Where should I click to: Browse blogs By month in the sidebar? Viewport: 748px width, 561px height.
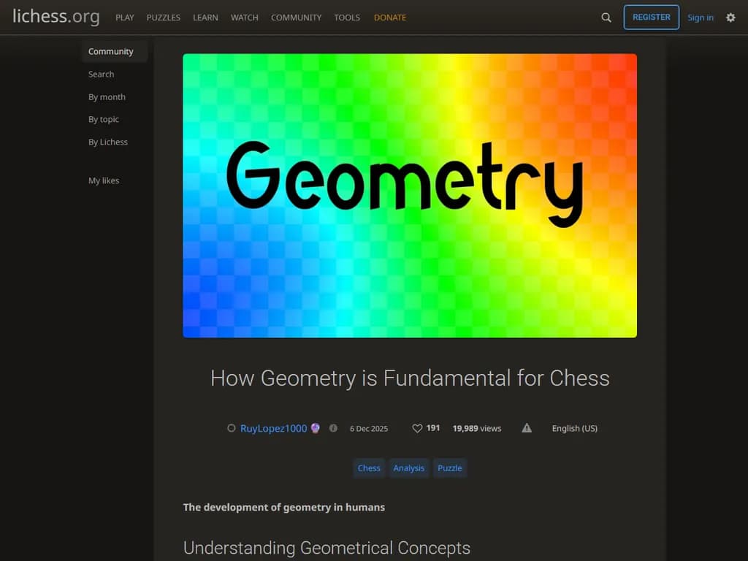pos(107,96)
